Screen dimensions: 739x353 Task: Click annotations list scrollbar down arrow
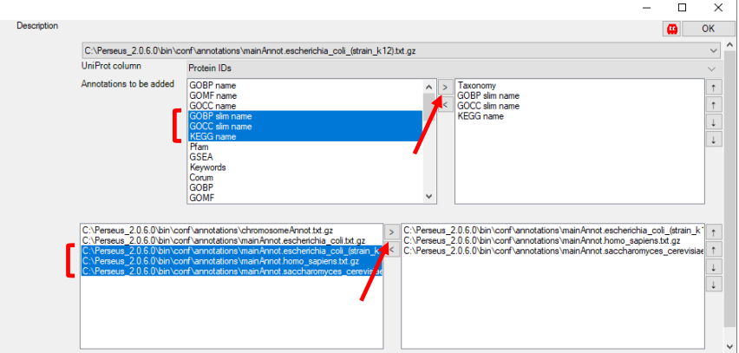(428, 196)
